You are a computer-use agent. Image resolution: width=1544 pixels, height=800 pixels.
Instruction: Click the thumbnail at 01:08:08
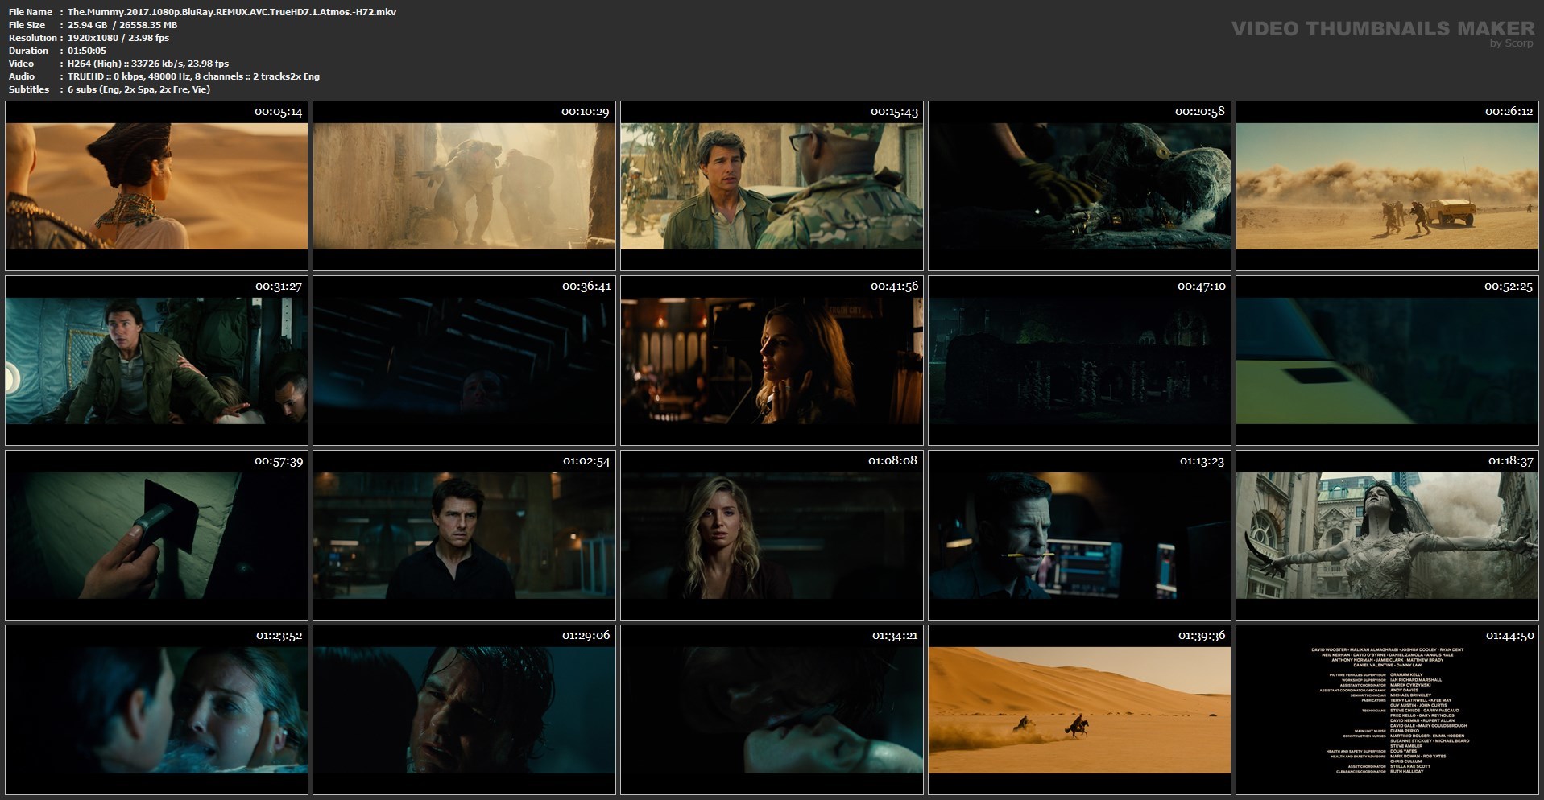coord(772,535)
